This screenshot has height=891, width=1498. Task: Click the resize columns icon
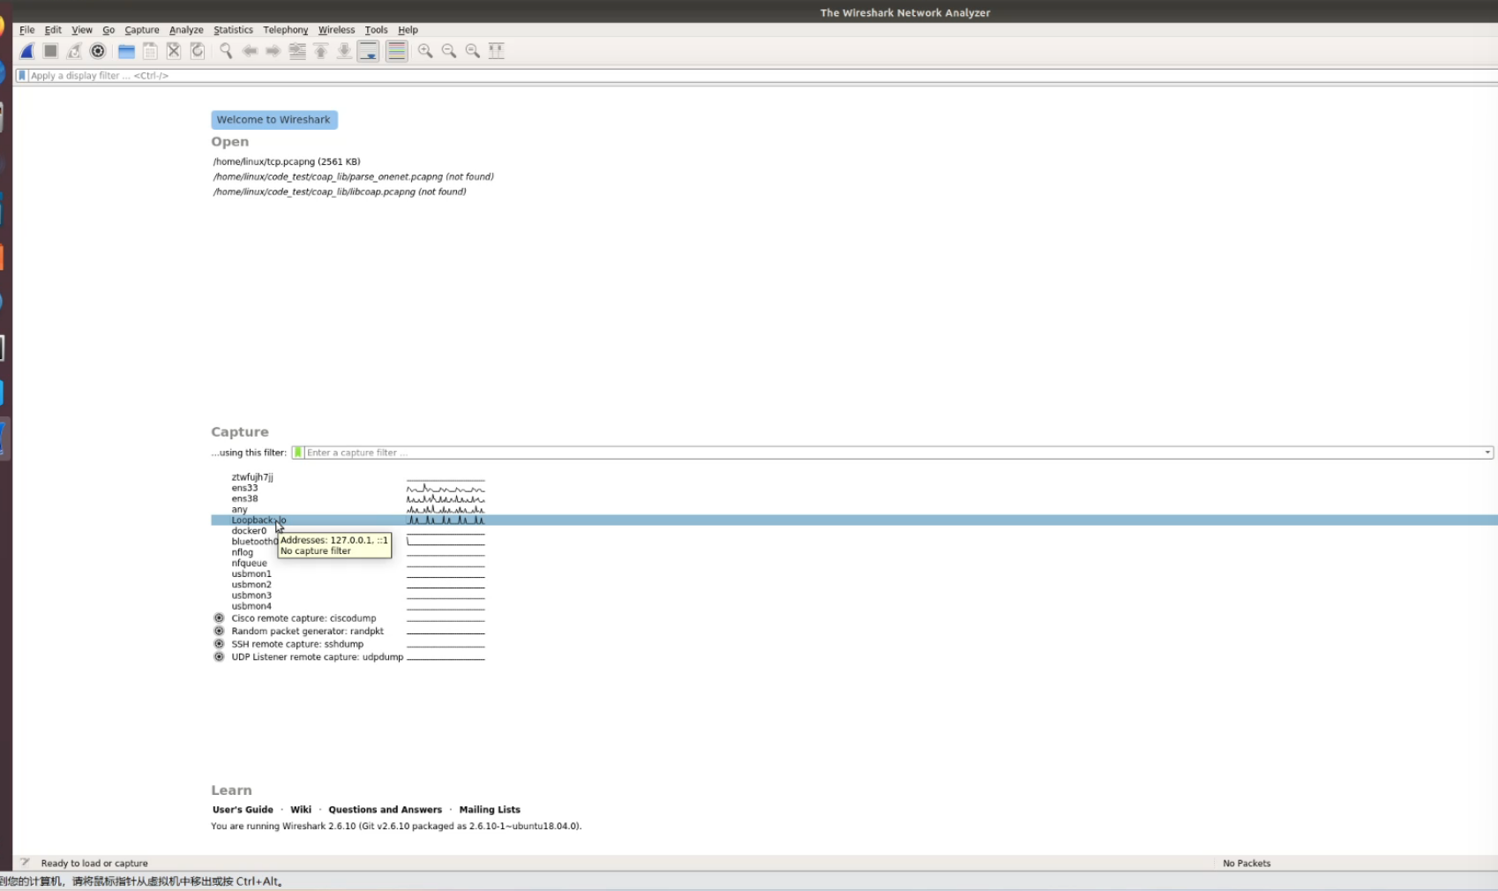coord(497,51)
